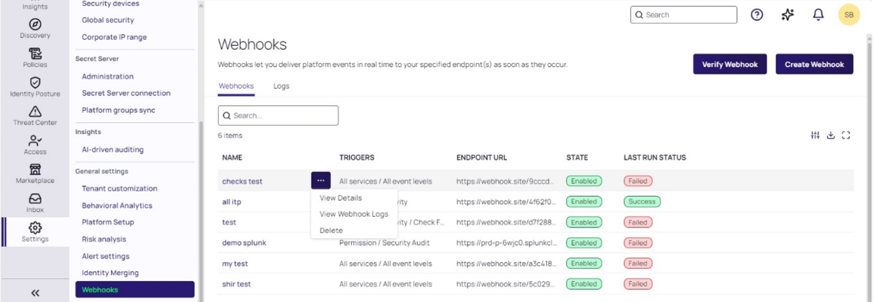Viewport: 875px width, 302px height.
Task: Click the download table export icon
Action: [831, 135]
